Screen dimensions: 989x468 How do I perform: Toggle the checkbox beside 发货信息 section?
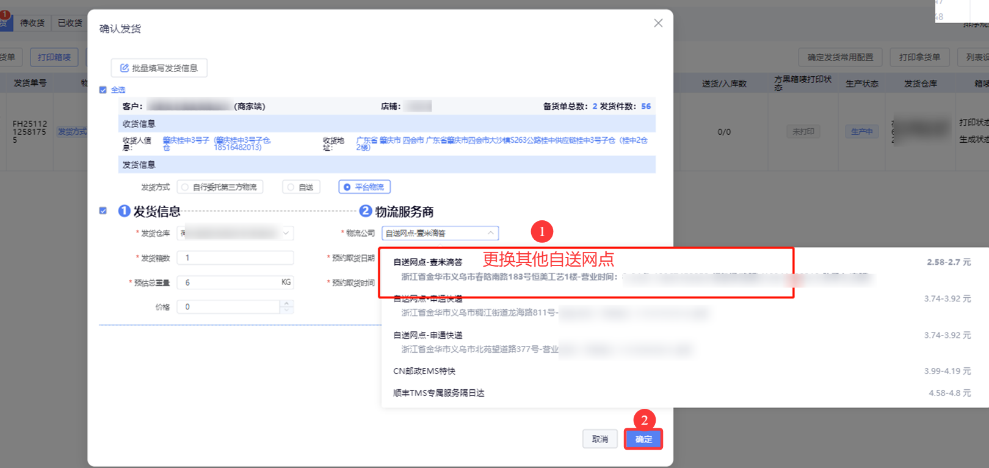pos(103,211)
